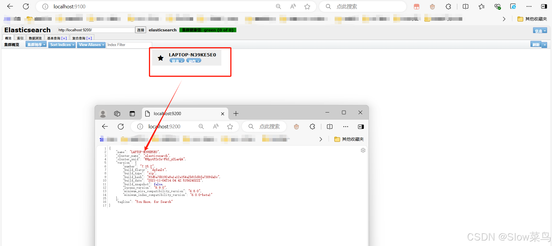Image resolution: width=552 pixels, height=246 pixels.
Task: Reload the localhost:9200 page
Action: tap(121, 127)
